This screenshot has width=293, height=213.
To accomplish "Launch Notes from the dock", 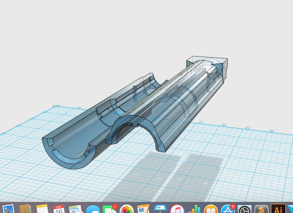I will (42, 209).
